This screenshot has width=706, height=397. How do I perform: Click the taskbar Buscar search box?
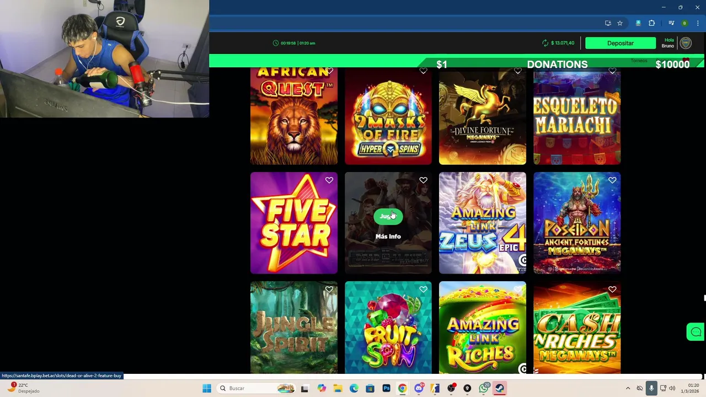[256, 388]
